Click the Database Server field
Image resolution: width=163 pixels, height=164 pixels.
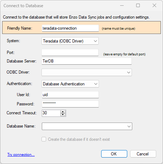tap(87, 61)
